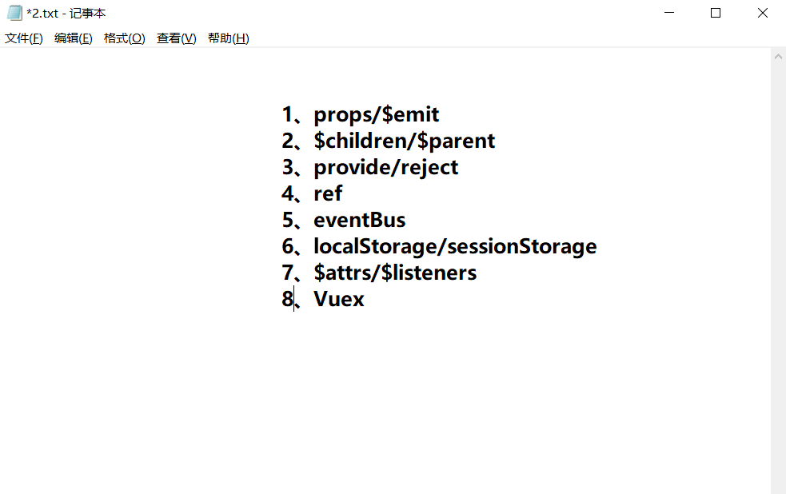This screenshot has height=494, width=786.
Task: Click the word 'Vuex' on line 8
Action: [x=339, y=298]
